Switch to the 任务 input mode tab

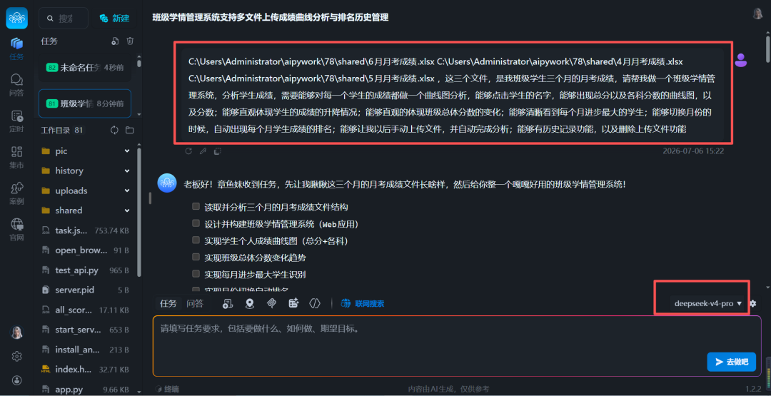(168, 304)
